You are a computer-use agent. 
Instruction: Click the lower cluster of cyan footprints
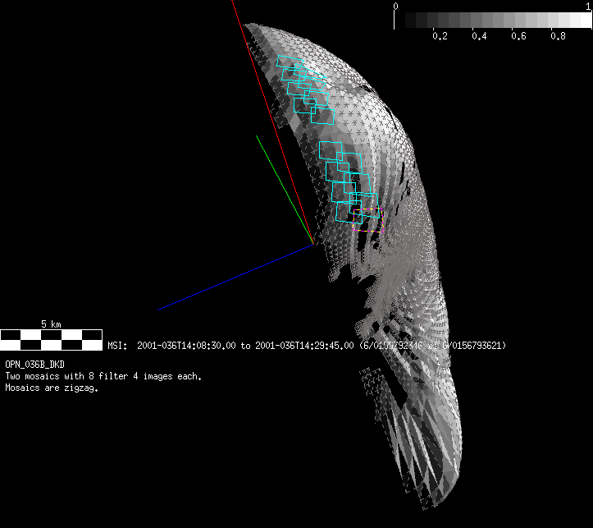point(349,185)
